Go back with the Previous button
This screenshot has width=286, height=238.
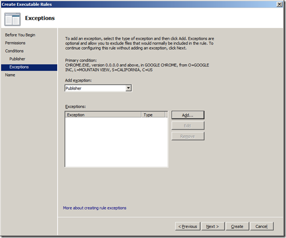pyautogui.click(x=187, y=226)
